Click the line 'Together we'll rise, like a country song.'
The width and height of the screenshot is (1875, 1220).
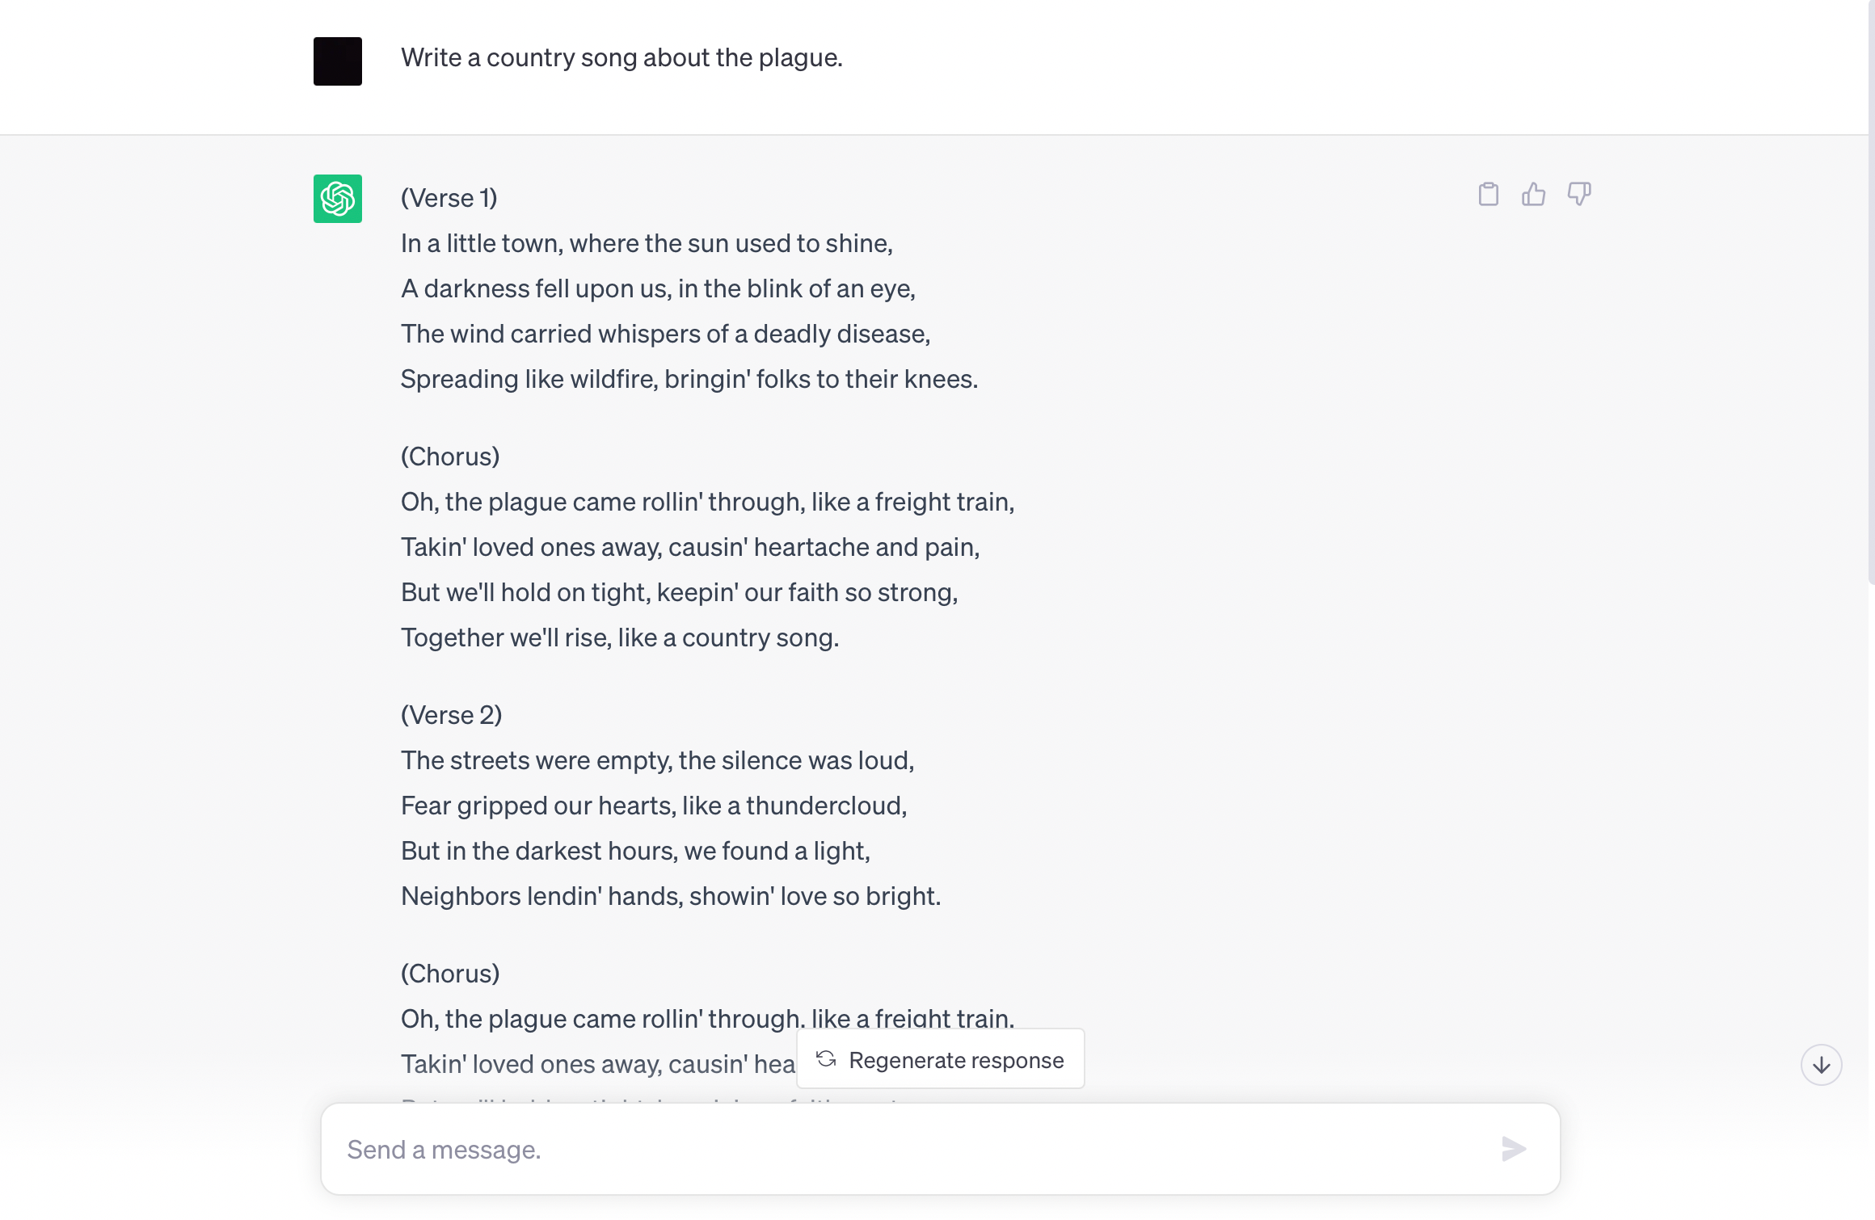[620, 637]
